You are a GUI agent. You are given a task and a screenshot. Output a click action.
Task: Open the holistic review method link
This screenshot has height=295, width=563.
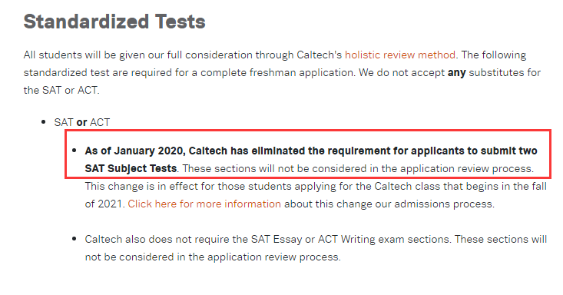pos(400,55)
